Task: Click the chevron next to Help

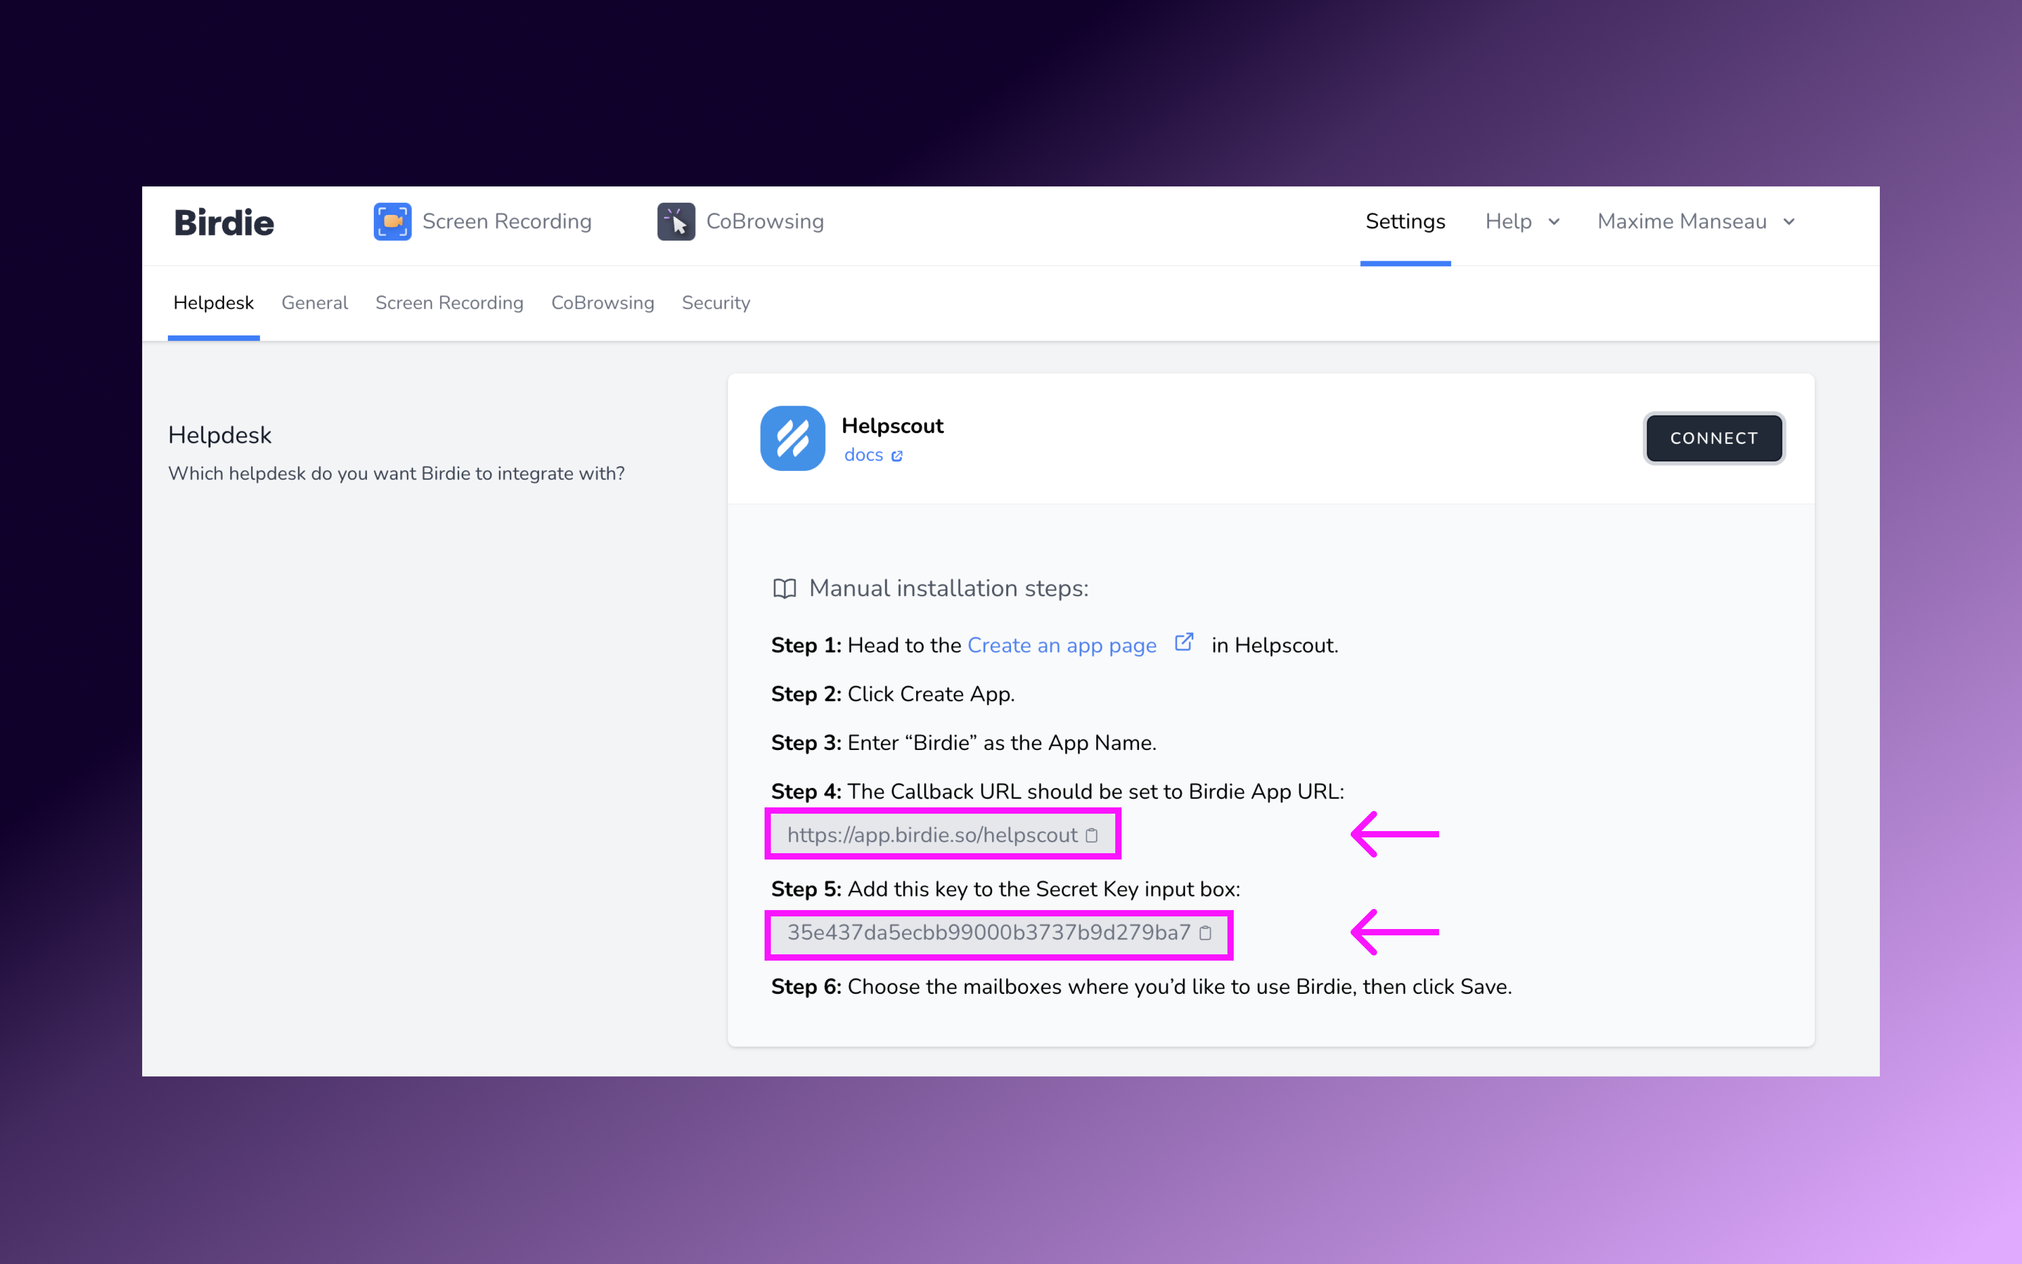Action: (1554, 222)
